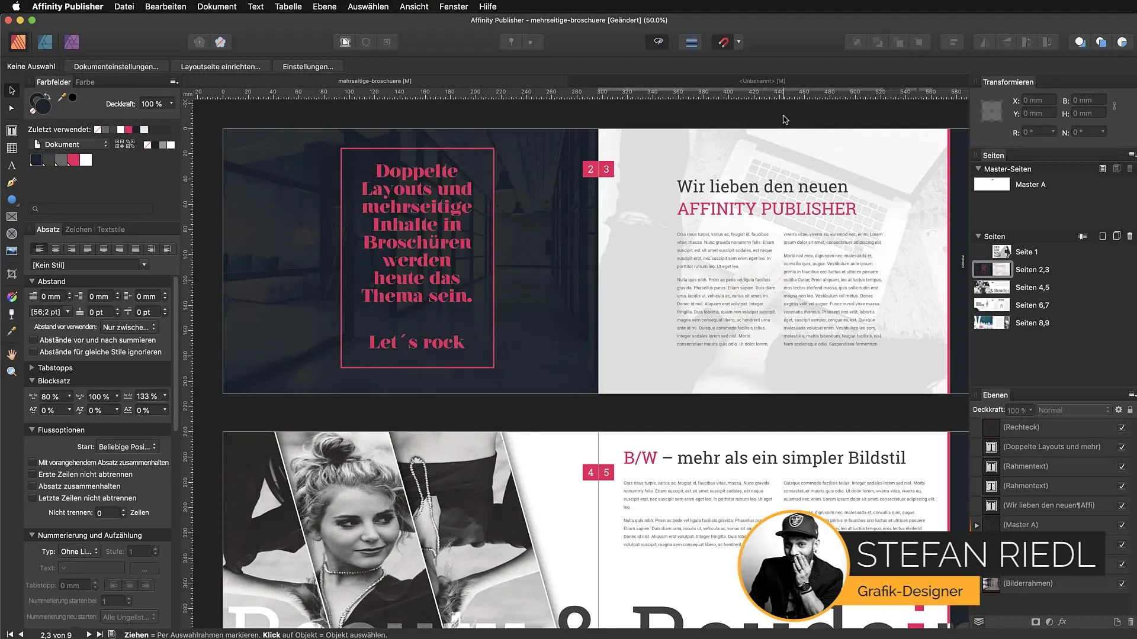Click the layer effects fx icon
The image size is (1137, 639).
[1062, 622]
